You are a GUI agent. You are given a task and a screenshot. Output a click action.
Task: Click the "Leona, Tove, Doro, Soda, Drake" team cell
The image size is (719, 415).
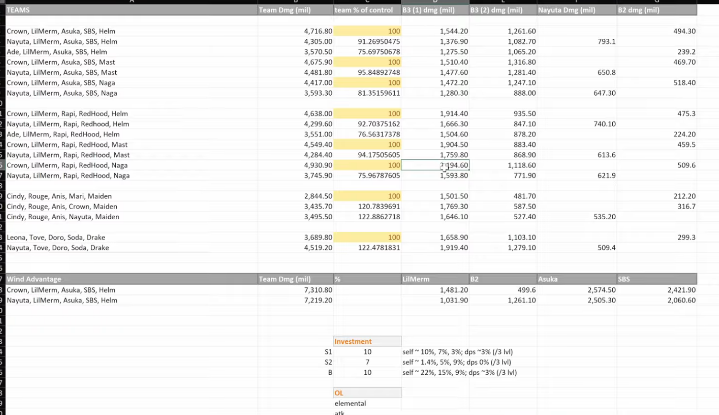tap(132, 237)
